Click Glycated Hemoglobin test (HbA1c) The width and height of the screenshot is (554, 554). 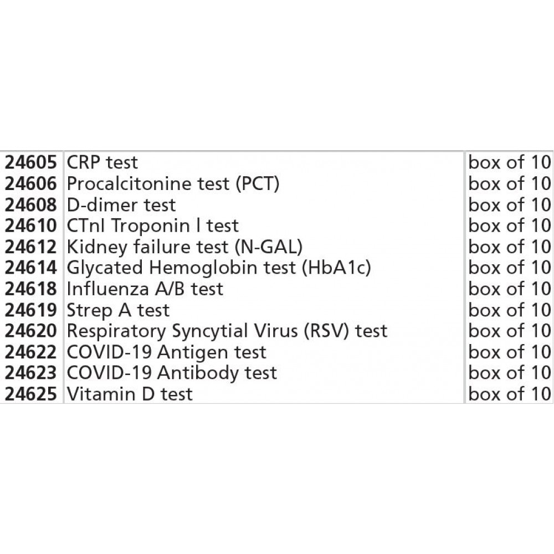click(218, 268)
